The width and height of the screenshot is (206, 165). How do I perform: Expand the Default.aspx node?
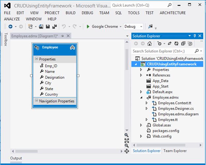tap(141, 92)
